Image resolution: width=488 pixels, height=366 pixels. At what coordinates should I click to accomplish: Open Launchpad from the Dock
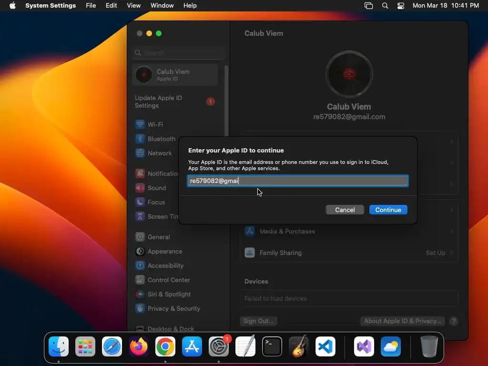coord(85,346)
